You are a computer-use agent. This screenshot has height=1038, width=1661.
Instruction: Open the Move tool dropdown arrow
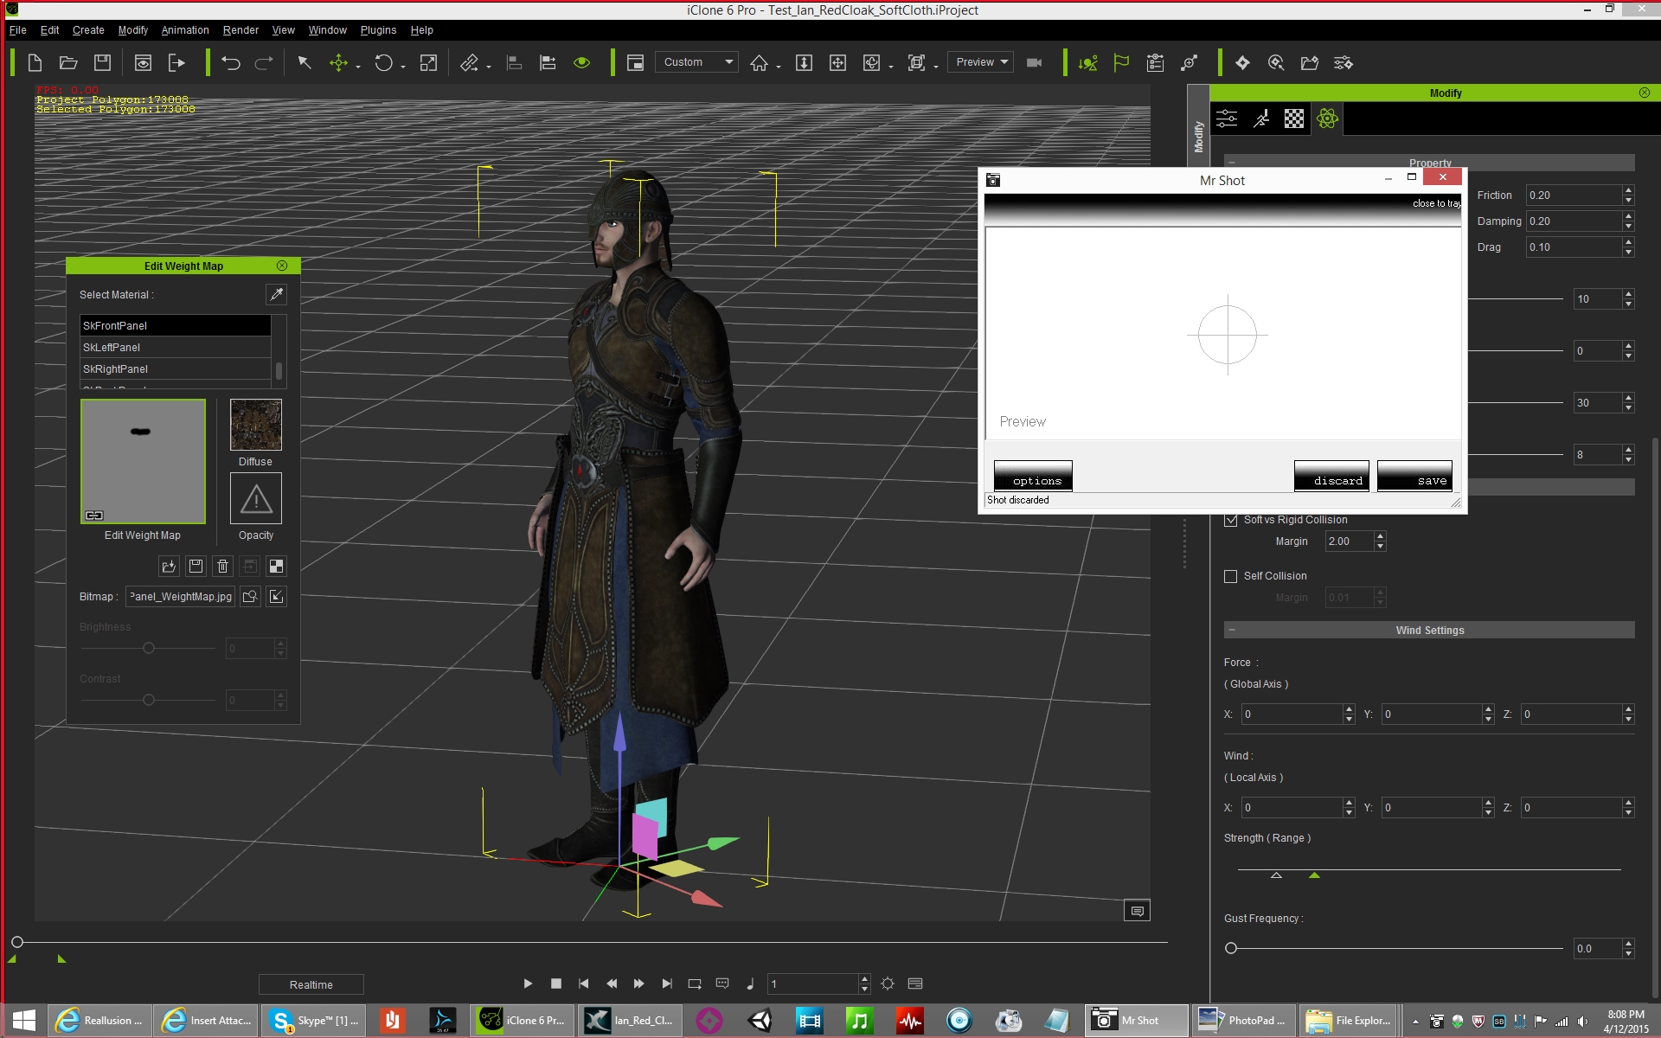(358, 67)
